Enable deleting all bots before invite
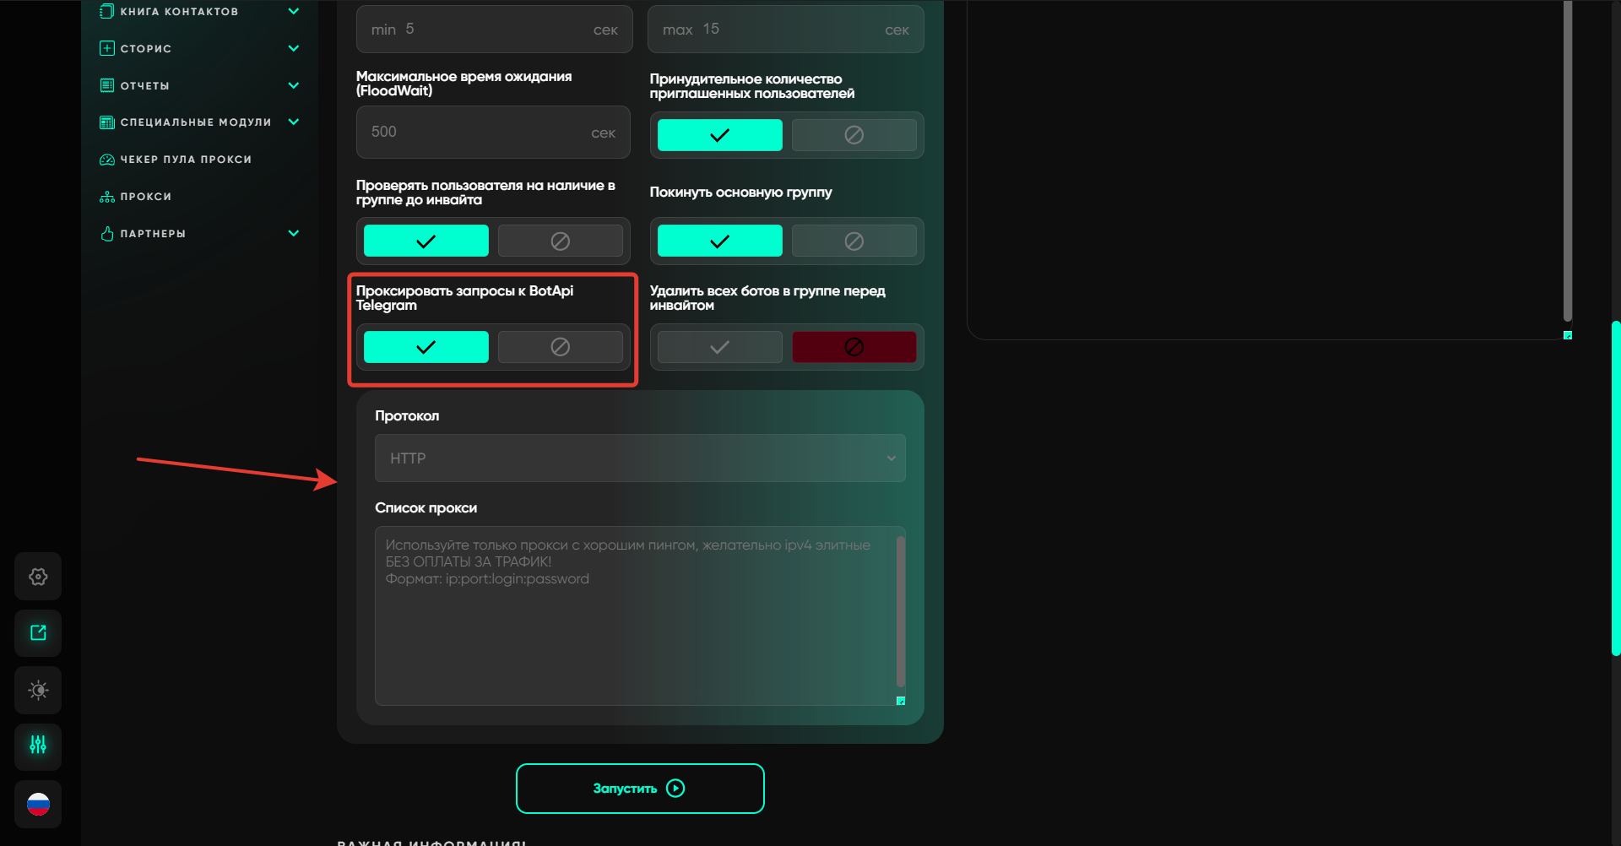1621x846 pixels. [x=719, y=347]
